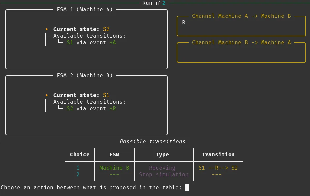Click the Run n°2 title at the top
The height and width of the screenshot is (196, 310).
click(154, 3)
